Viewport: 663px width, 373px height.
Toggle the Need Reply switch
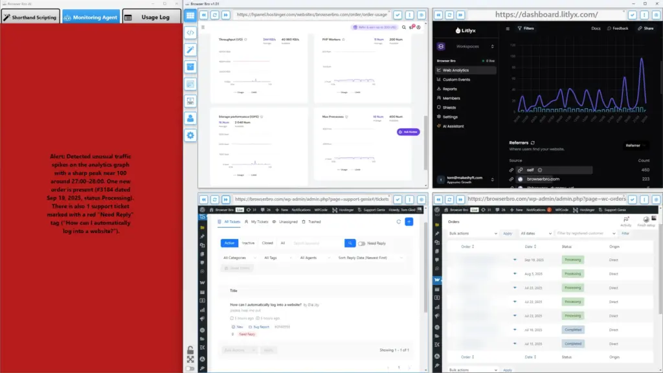tap(362, 243)
